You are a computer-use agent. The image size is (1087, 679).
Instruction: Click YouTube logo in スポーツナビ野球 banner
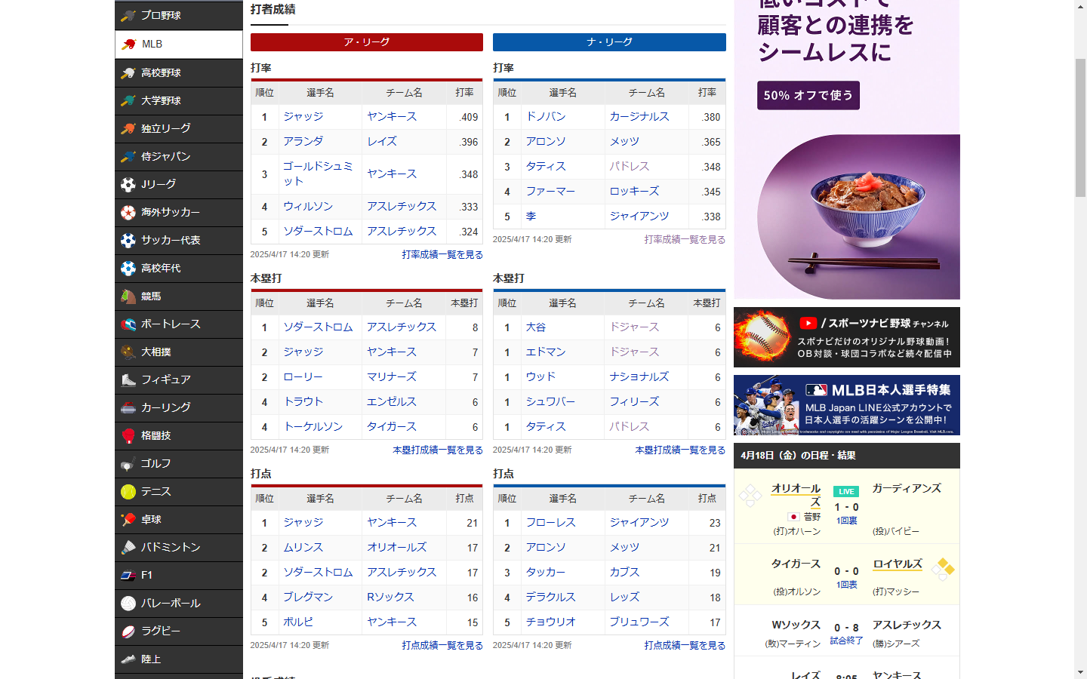tap(808, 323)
